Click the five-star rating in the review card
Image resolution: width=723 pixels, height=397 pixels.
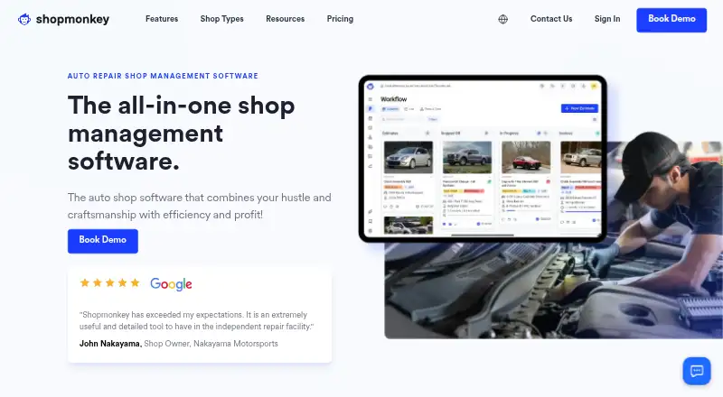click(109, 282)
